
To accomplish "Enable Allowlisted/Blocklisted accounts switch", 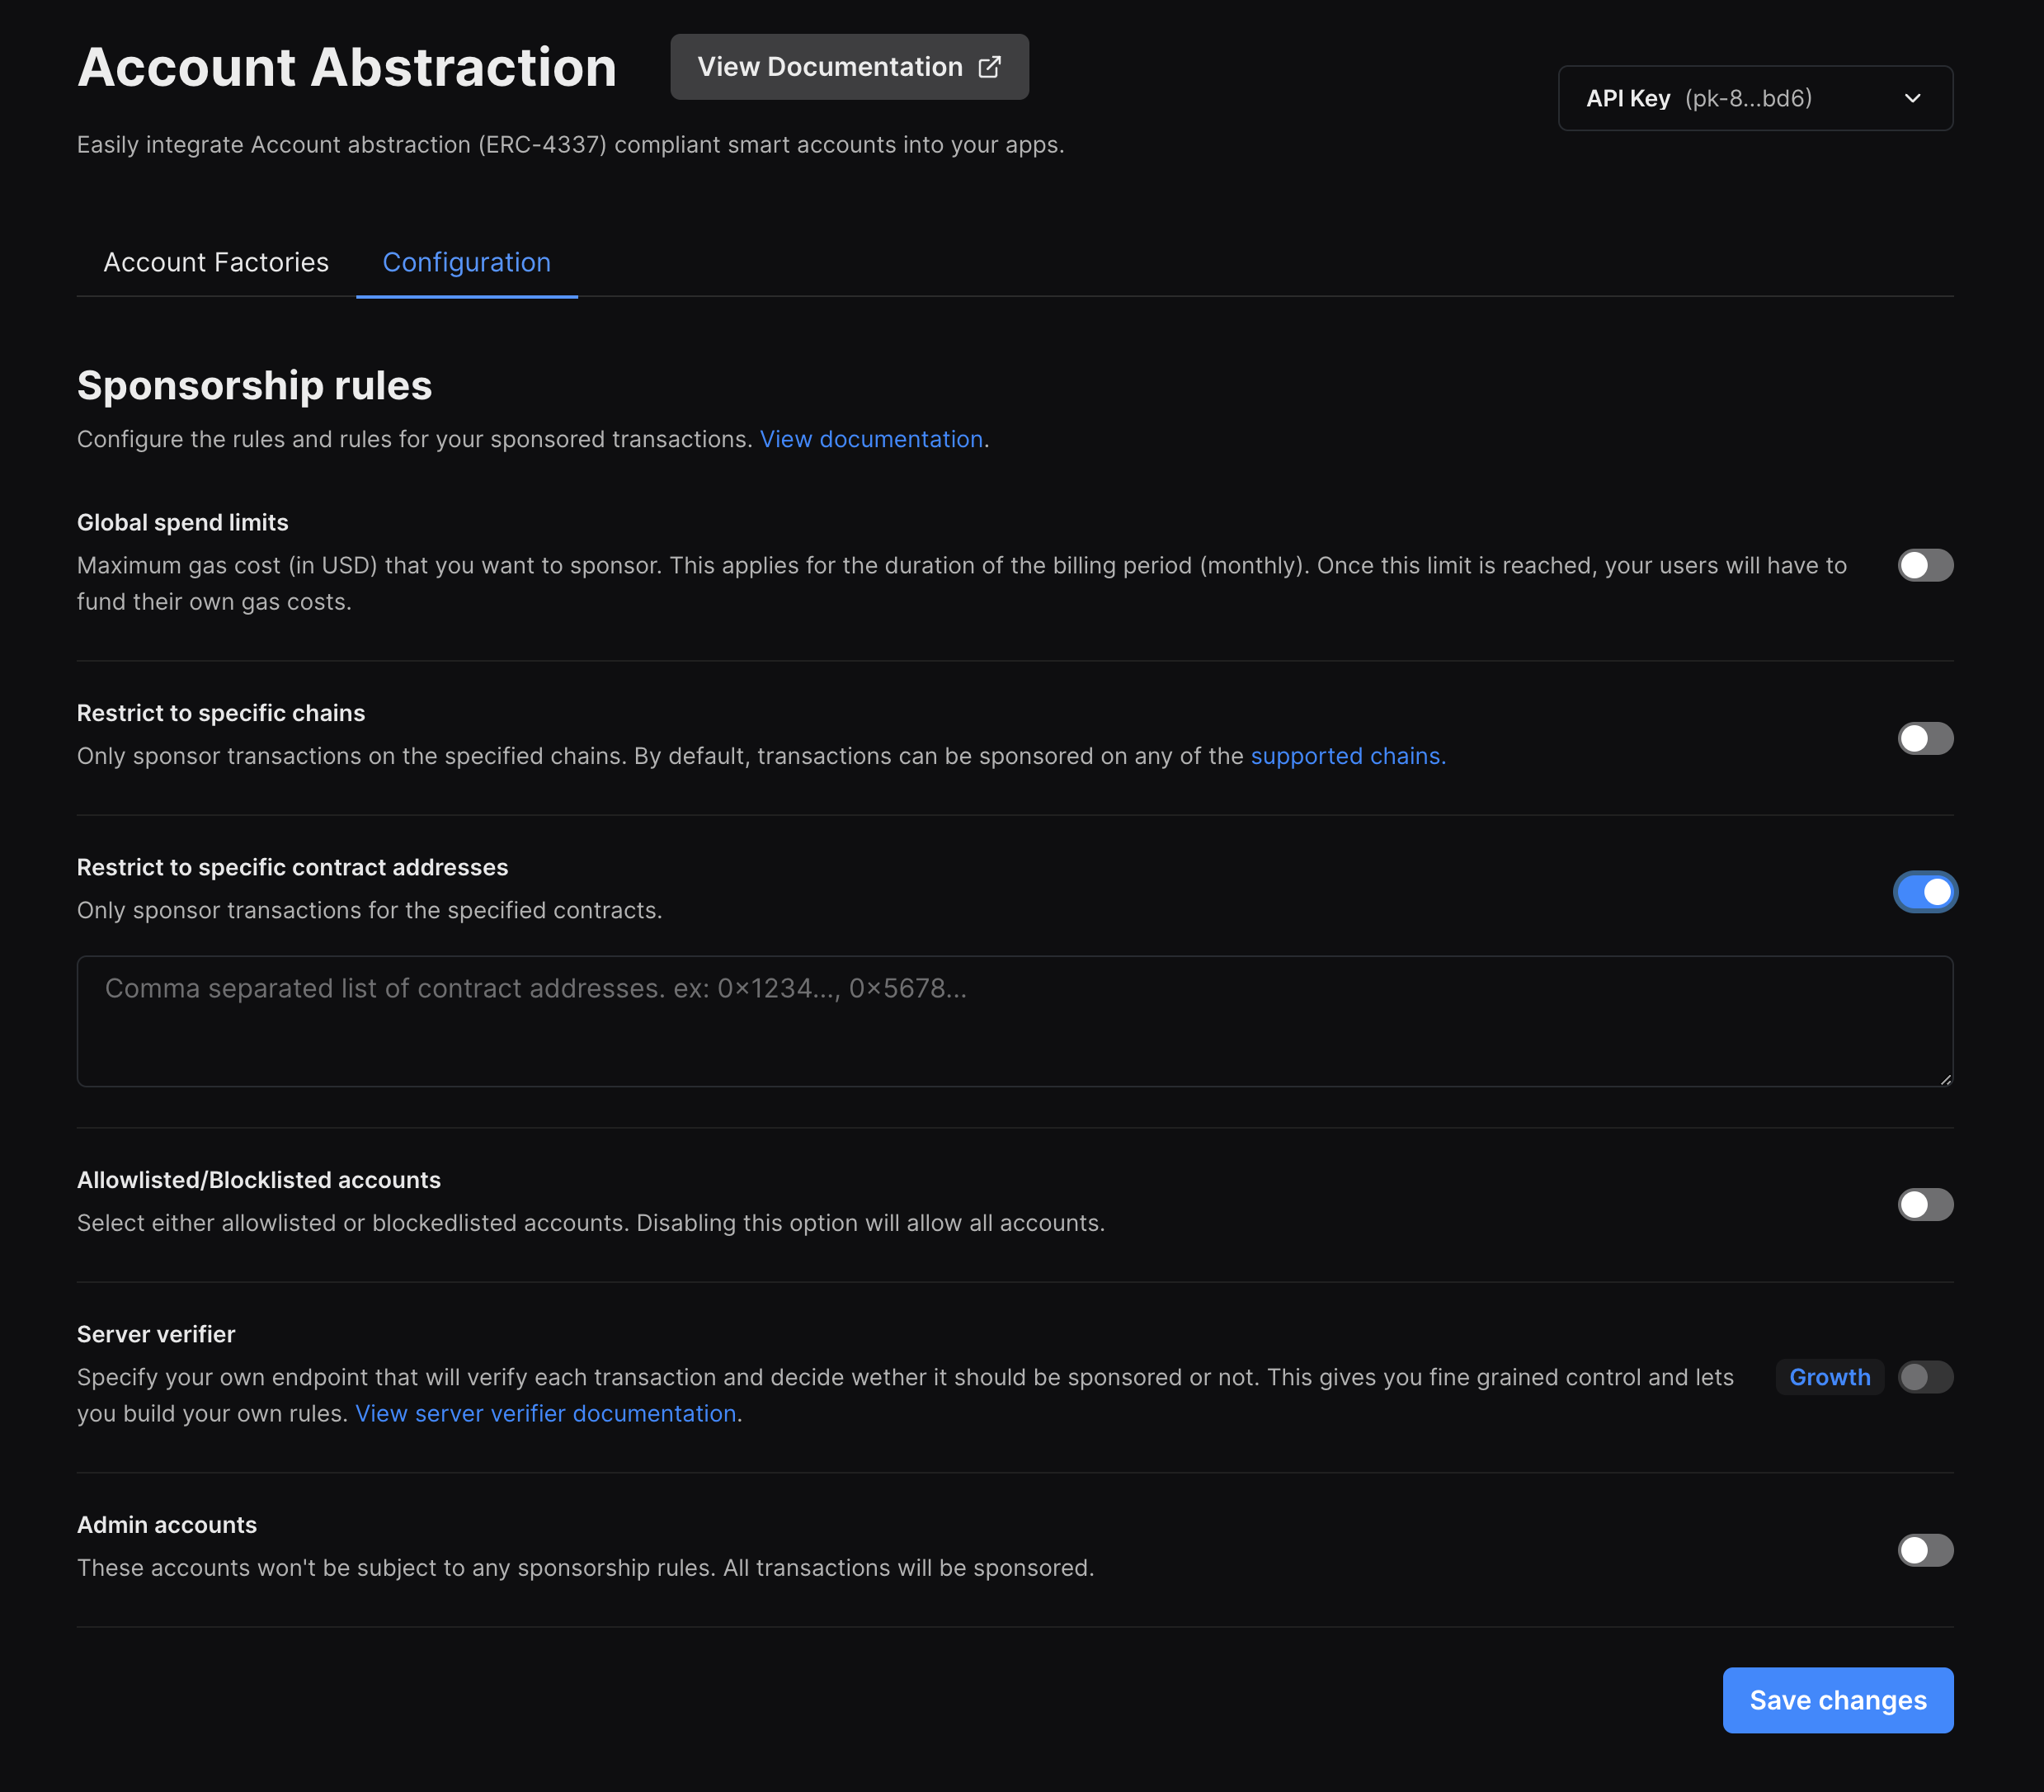I will click(x=1924, y=1204).
